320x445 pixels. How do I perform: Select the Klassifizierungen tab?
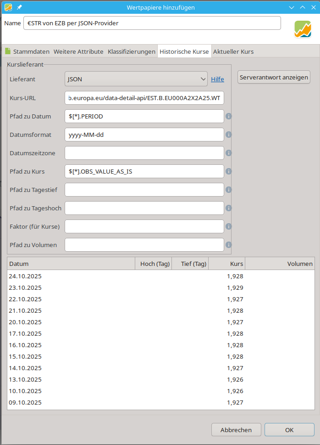(132, 51)
